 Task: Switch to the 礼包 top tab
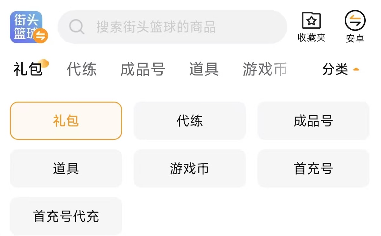(28, 69)
